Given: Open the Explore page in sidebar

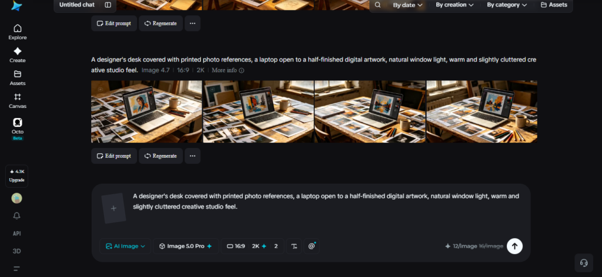Looking at the screenshot, I should click(17, 32).
